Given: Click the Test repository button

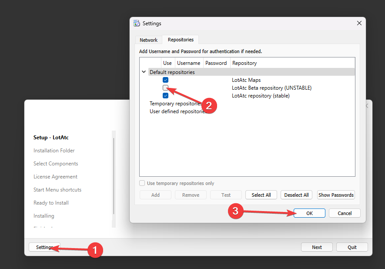Looking at the screenshot, I should 226,195.
